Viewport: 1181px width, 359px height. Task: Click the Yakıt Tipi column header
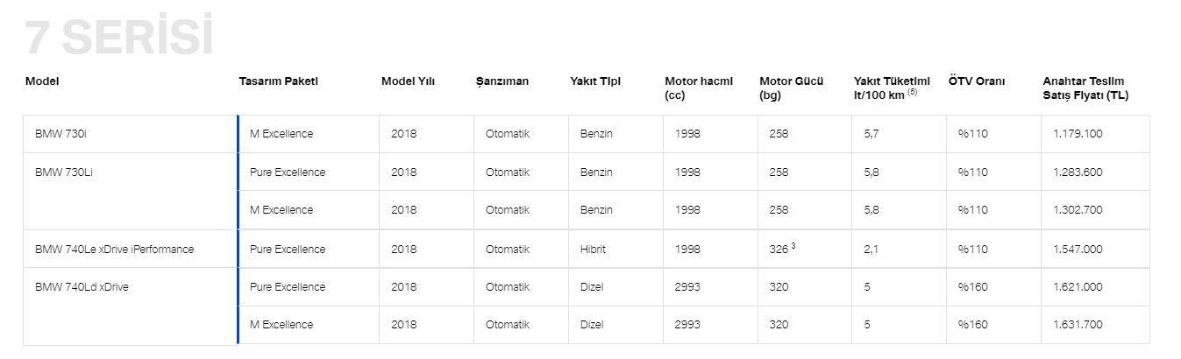tap(595, 81)
